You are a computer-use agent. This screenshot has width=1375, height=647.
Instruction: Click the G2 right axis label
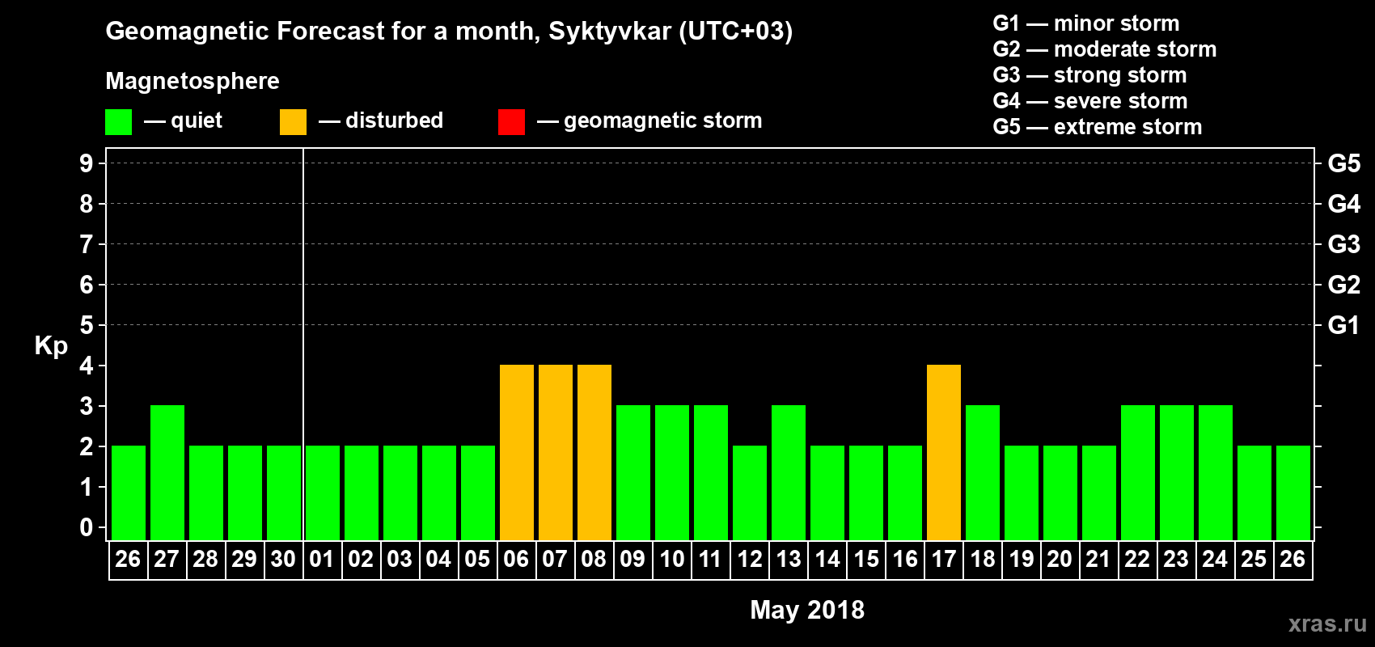coord(1344,285)
